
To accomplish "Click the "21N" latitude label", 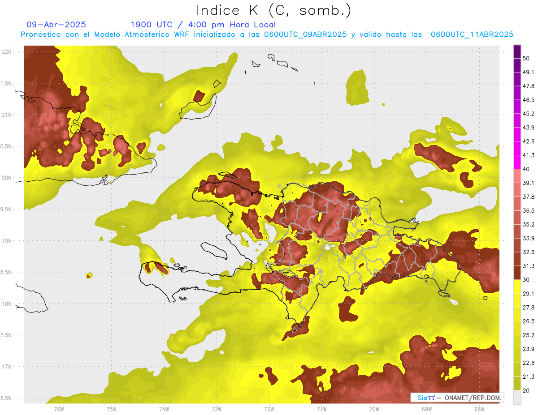I will (7, 115).
